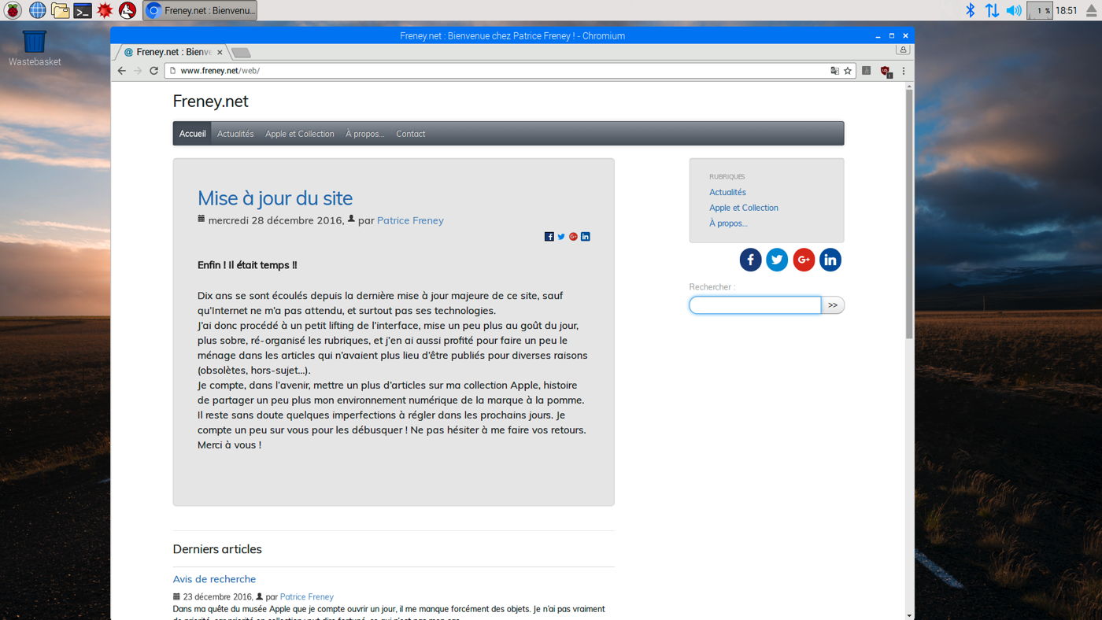
Task: Open the network up/down arrows icon
Action: (992, 10)
